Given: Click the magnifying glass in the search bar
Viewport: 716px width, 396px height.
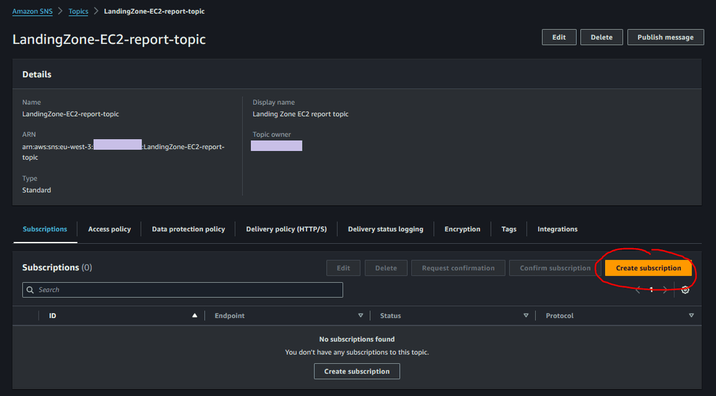Looking at the screenshot, I should point(30,289).
